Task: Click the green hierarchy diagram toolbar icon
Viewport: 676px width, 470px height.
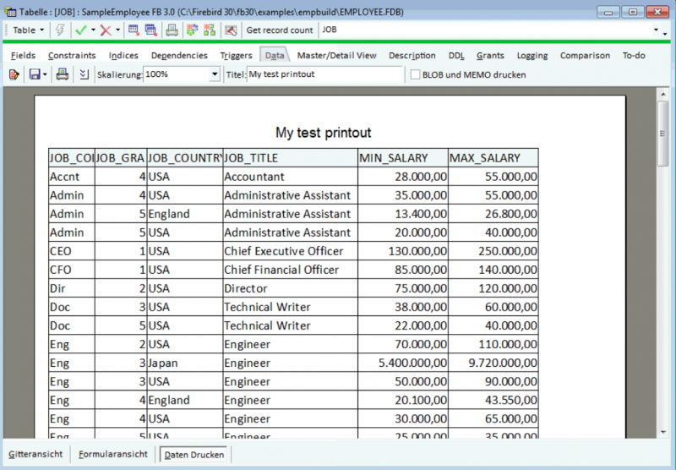Action: (x=210, y=30)
